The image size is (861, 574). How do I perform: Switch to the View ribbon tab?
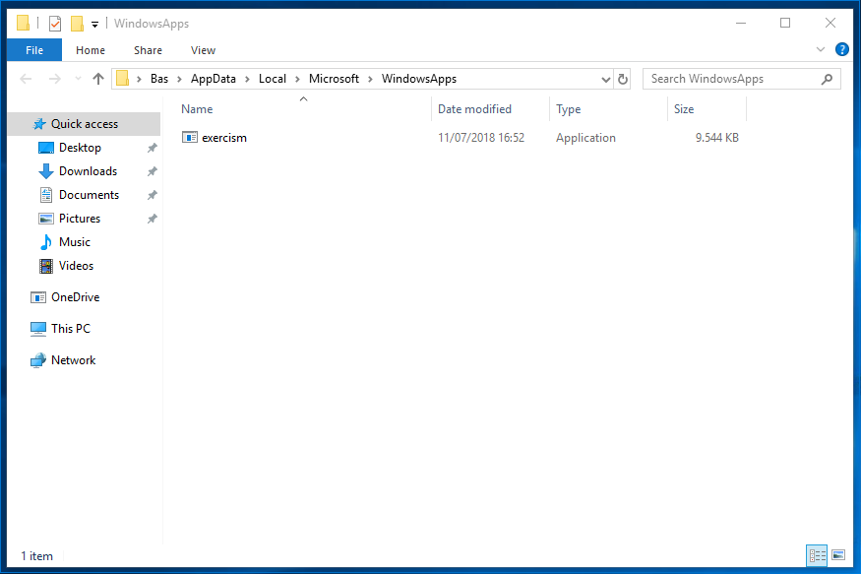203,50
